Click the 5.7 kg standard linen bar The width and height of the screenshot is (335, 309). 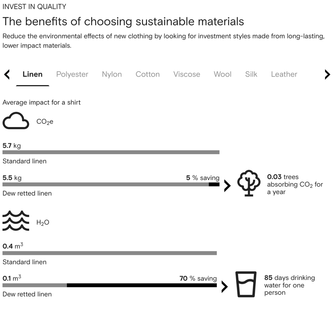pyautogui.click(x=111, y=152)
